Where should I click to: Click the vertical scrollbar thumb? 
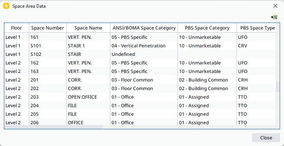[278, 87]
